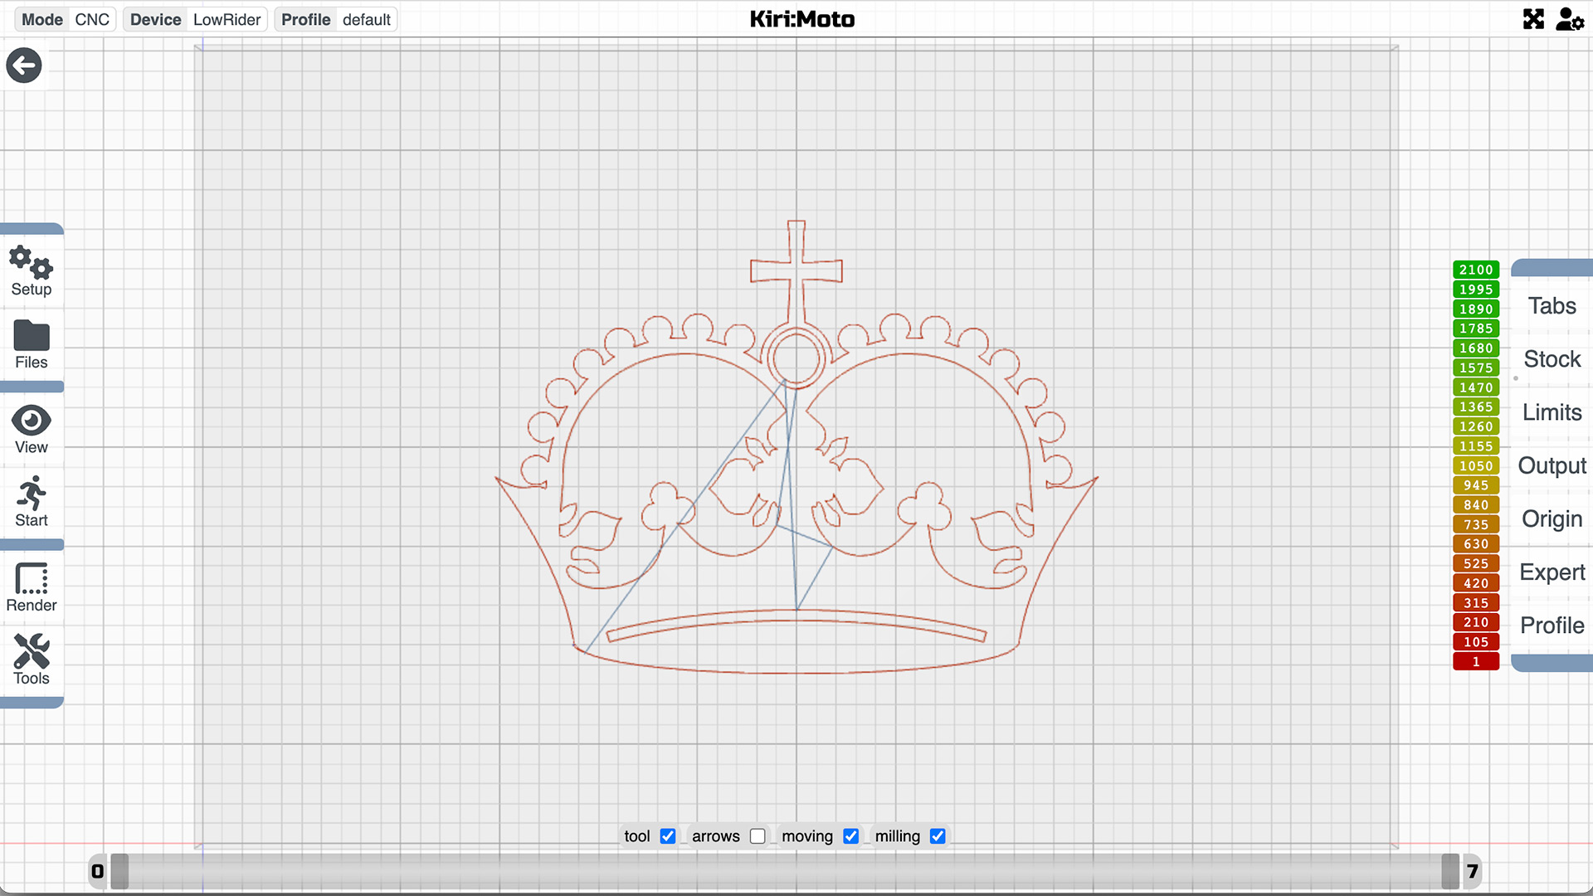This screenshot has width=1593, height=896.
Task: Open the Files panel
Action: 31,346
